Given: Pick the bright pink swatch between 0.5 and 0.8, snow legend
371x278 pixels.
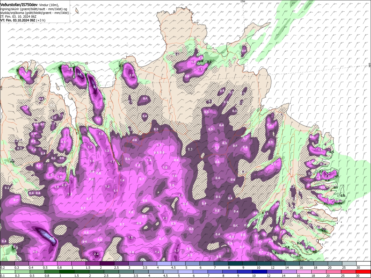Looking at the screenshot, I should coord(50,263).
